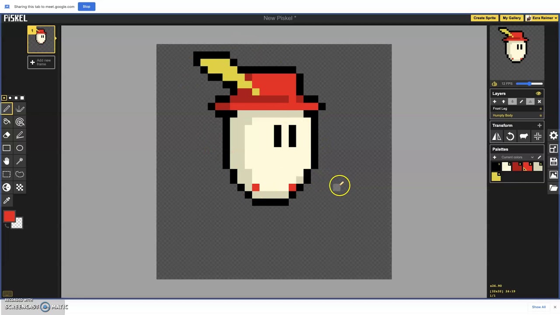Toggle opacity of Humpty Body layer
560x315 pixels.
pyautogui.click(x=541, y=115)
